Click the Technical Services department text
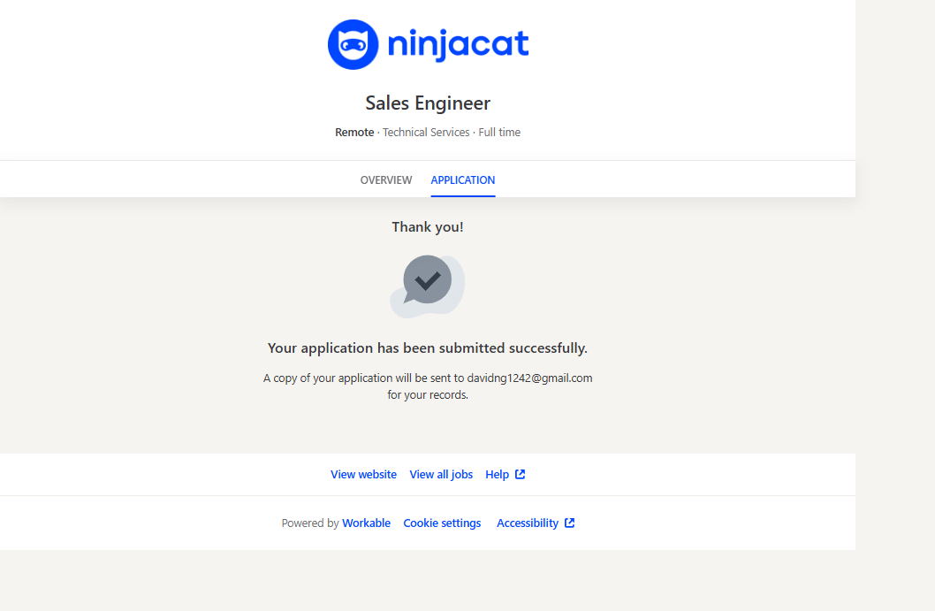 point(426,133)
